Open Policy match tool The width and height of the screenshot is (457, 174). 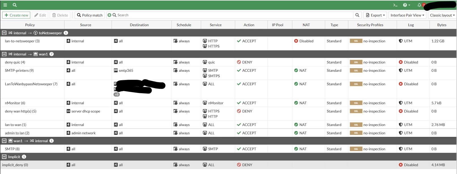click(x=90, y=15)
